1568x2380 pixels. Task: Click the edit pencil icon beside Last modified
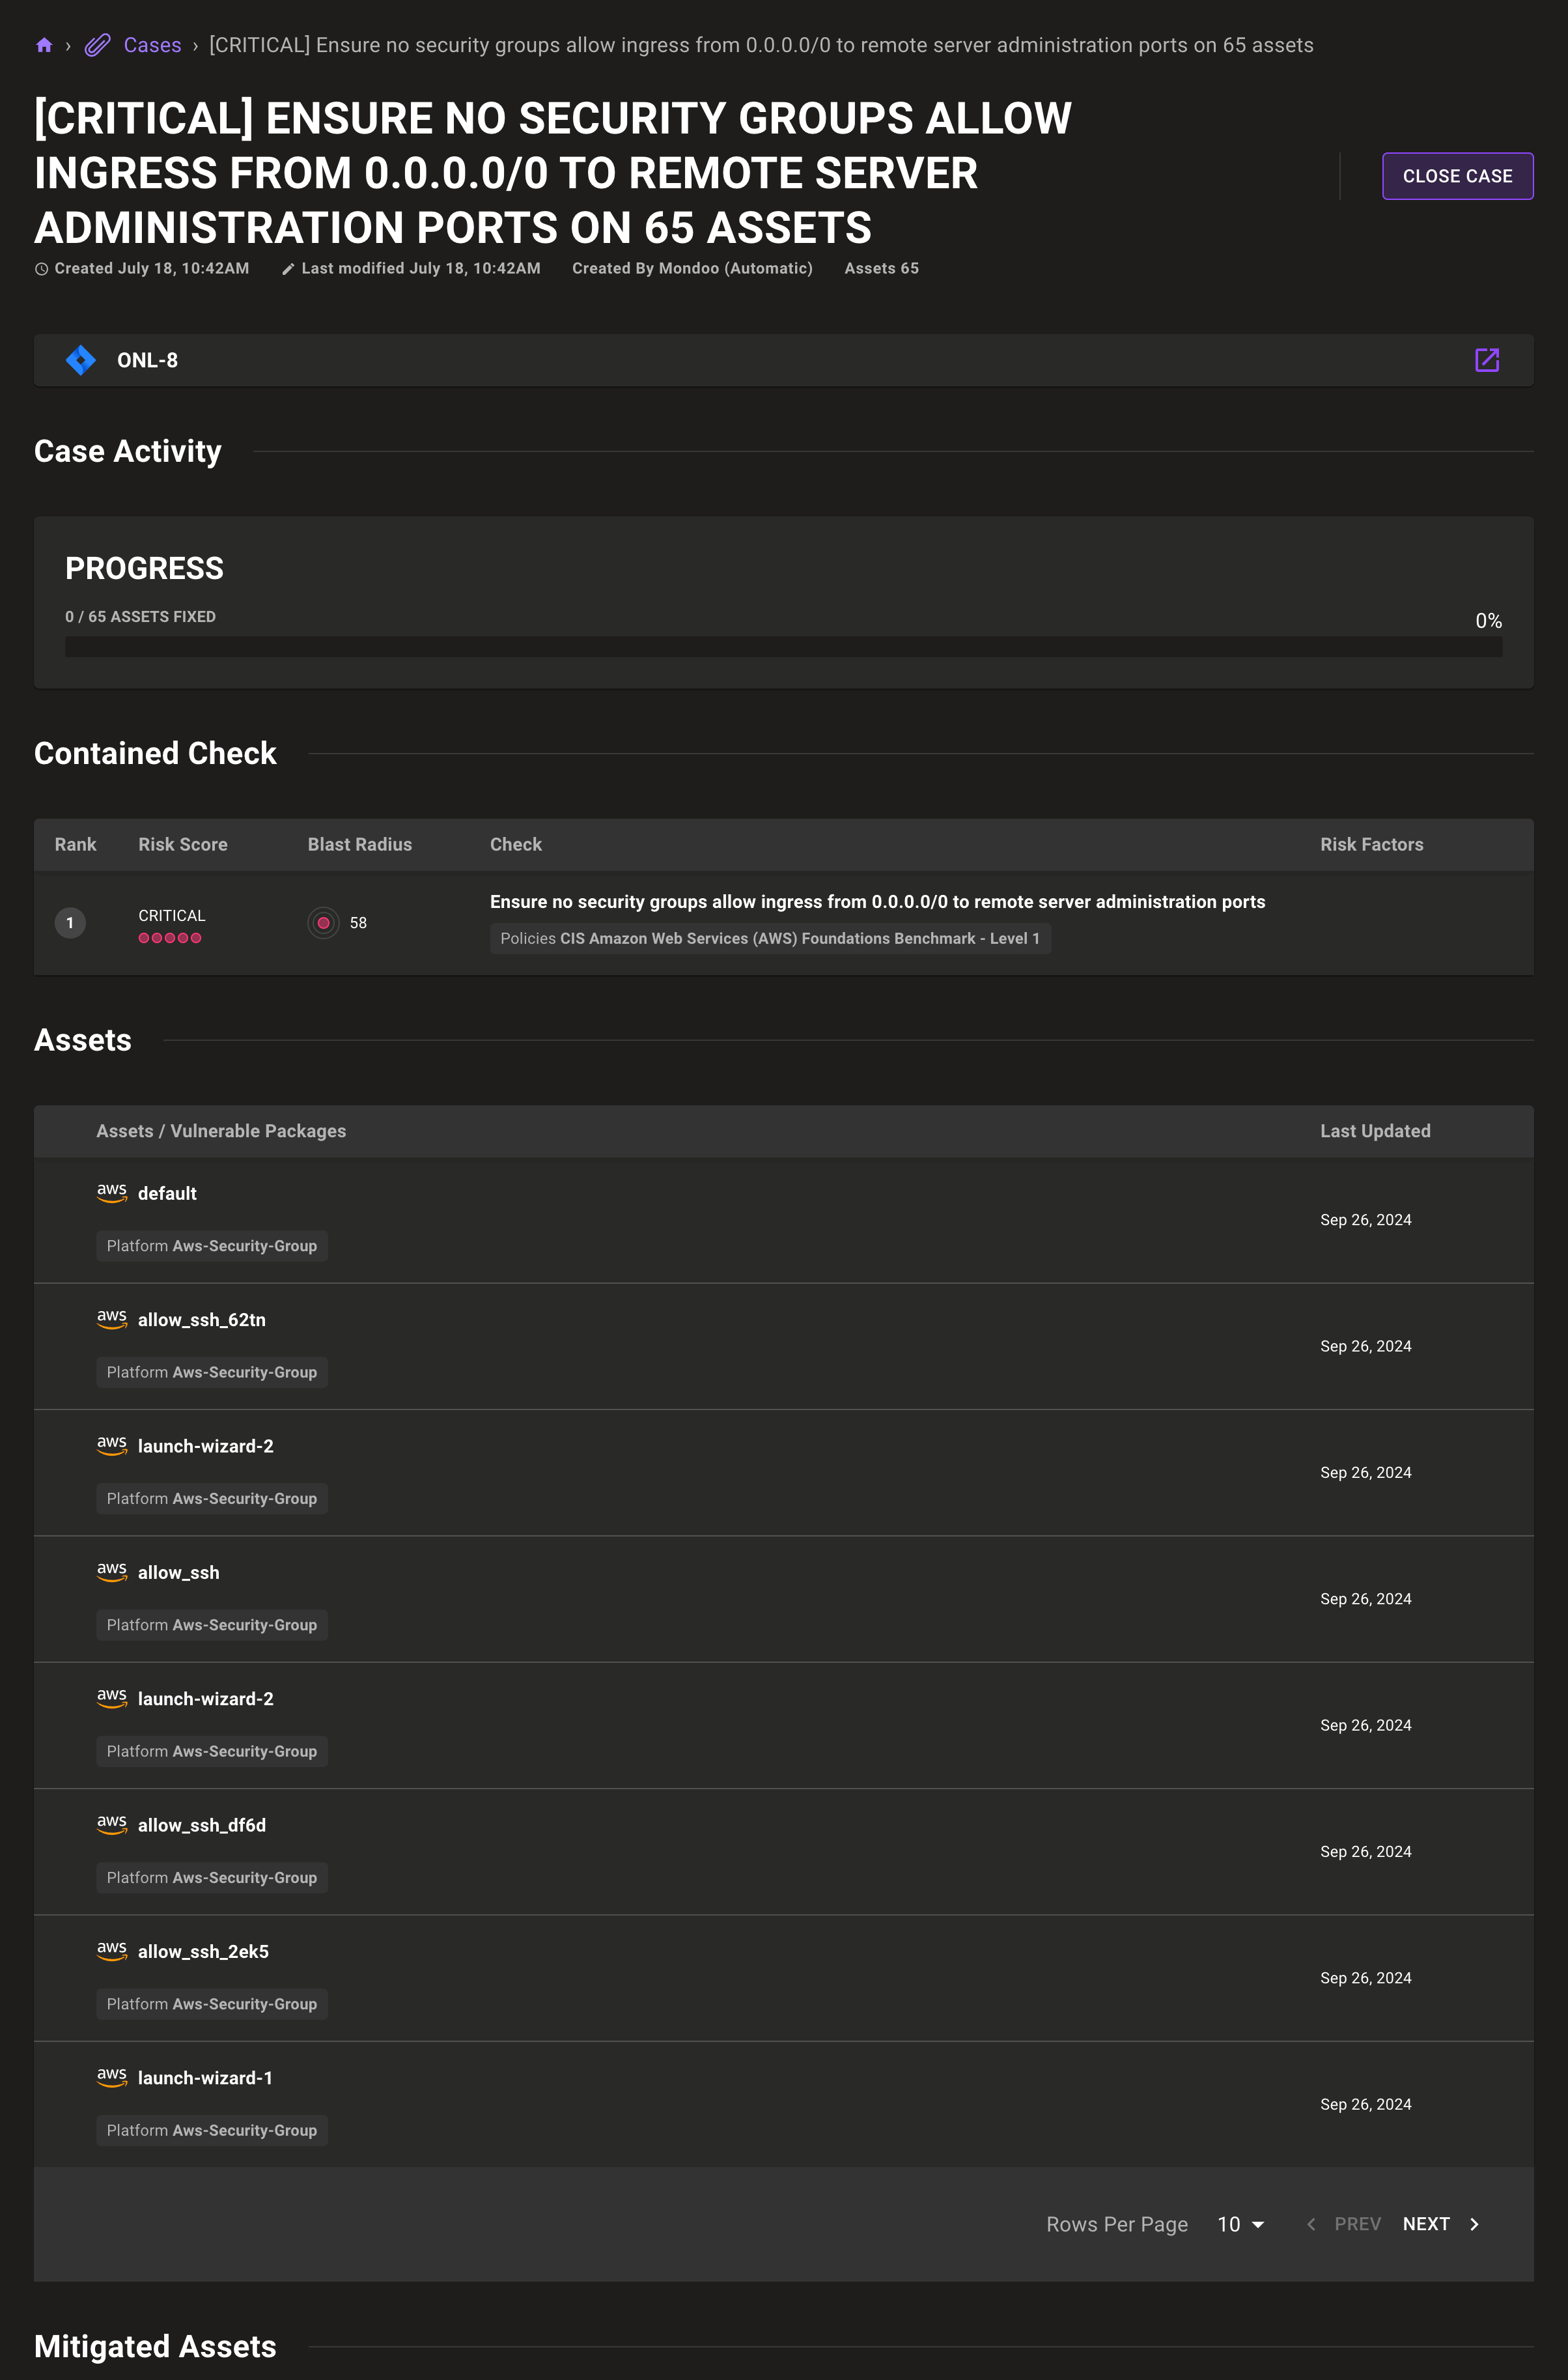click(x=288, y=268)
